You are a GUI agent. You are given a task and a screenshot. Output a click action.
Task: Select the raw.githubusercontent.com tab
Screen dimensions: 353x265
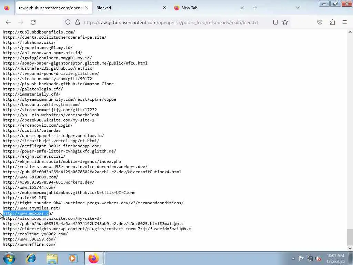54,8
